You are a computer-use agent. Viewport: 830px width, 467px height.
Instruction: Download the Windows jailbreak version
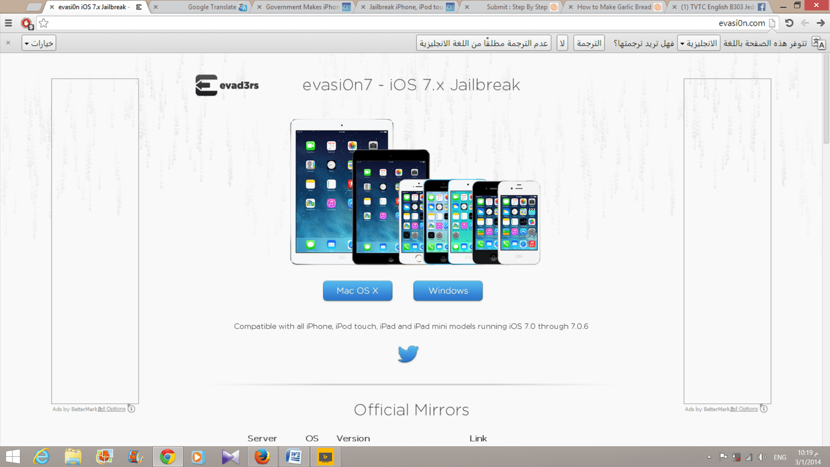pyautogui.click(x=447, y=291)
